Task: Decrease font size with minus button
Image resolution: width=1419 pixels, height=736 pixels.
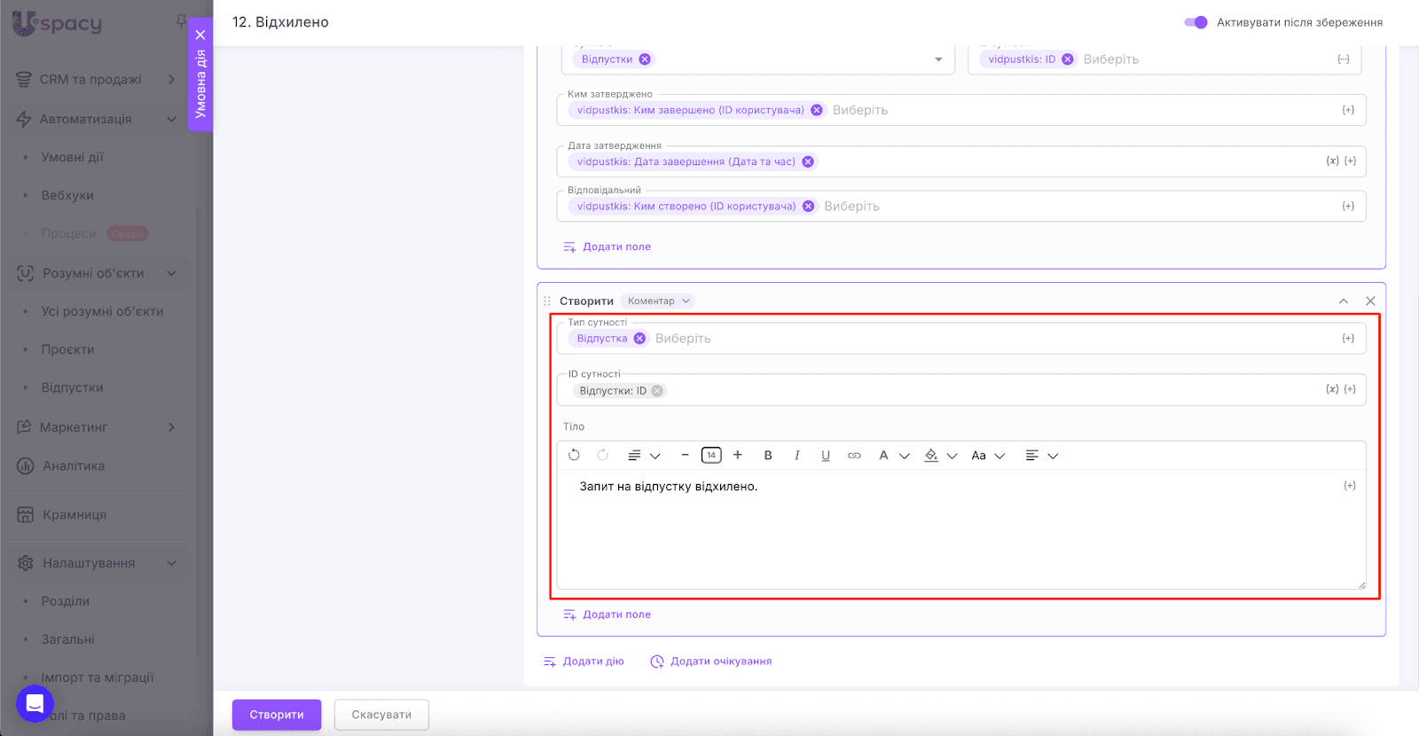Action: pyautogui.click(x=685, y=455)
